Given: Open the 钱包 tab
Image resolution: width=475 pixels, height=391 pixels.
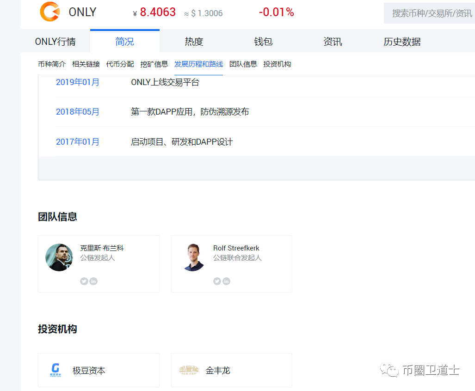Looking at the screenshot, I should pos(263,42).
